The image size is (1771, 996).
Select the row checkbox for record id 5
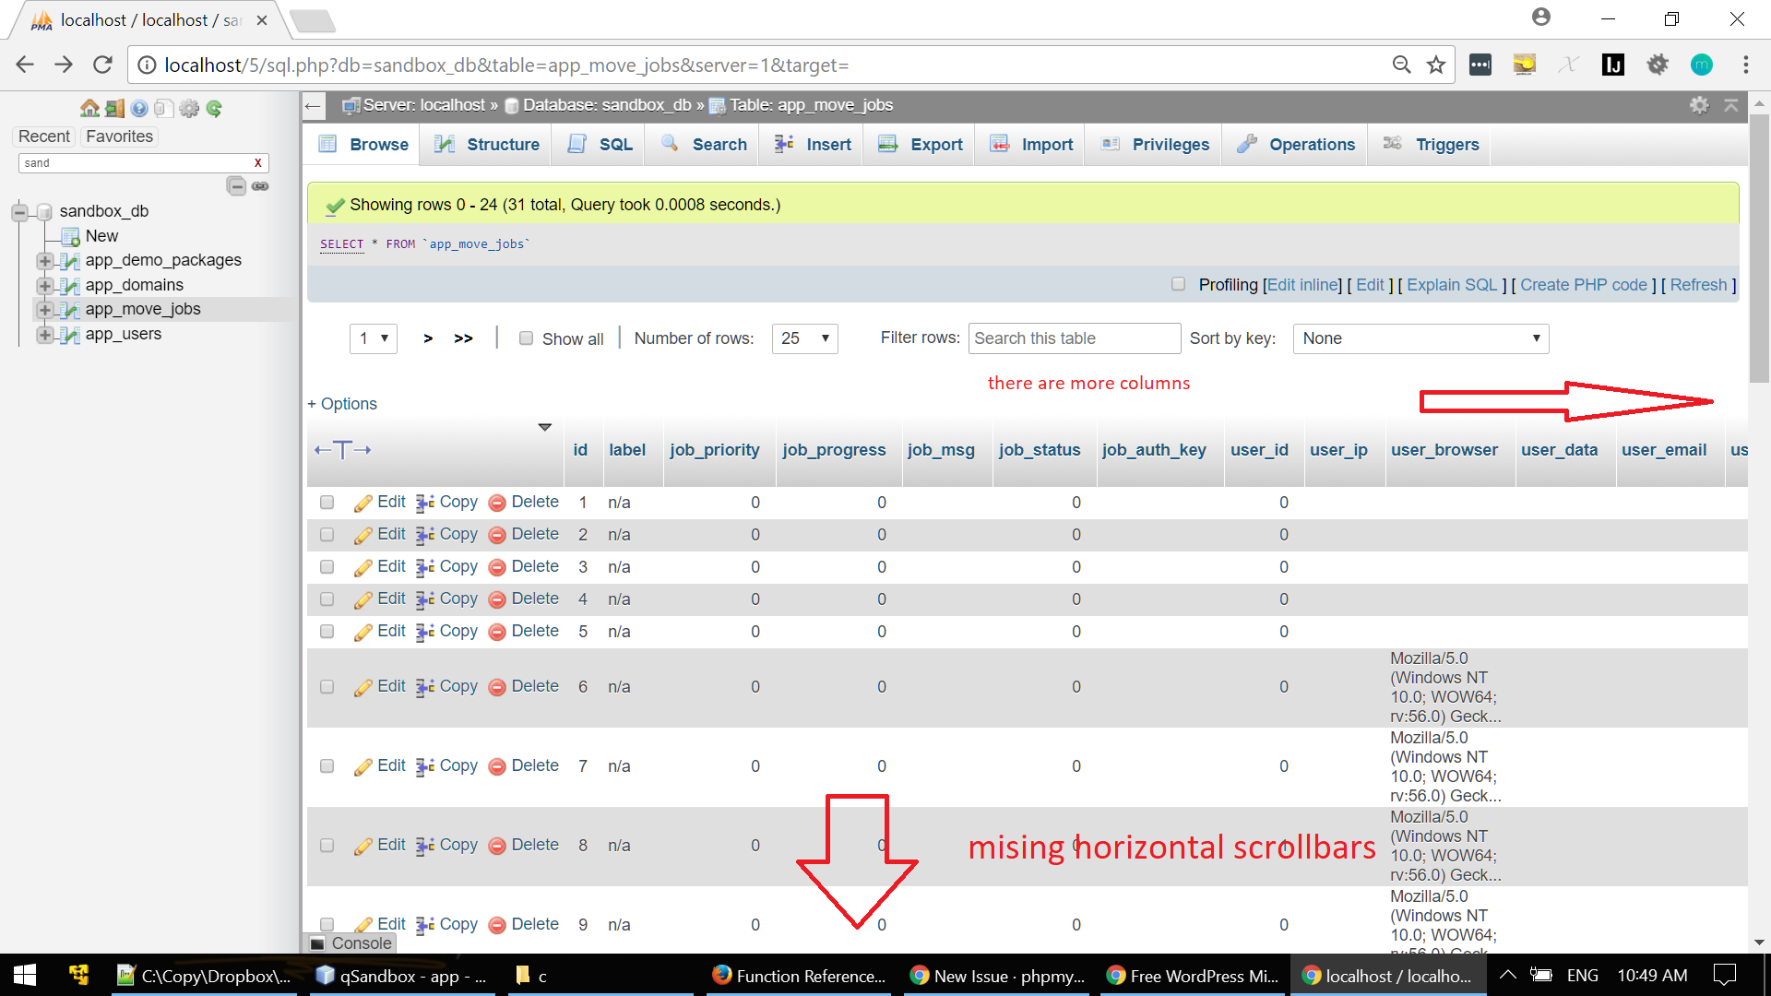(327, 632)
